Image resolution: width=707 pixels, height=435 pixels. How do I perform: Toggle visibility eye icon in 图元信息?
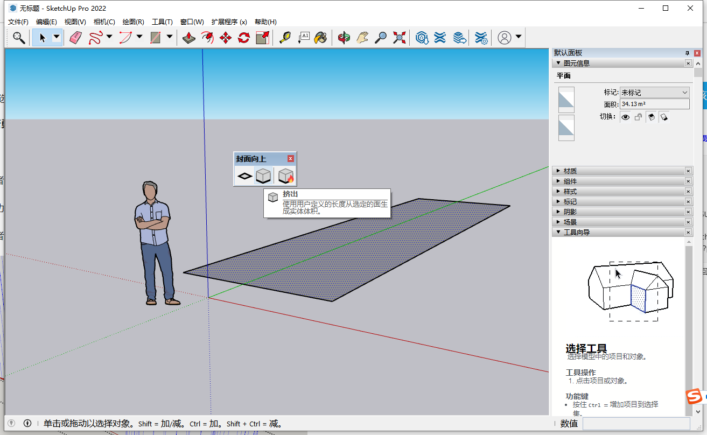tap(625, 117)
